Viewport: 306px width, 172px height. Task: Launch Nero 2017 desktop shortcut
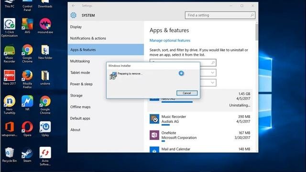pyautogui.click(x=10, y=77)
